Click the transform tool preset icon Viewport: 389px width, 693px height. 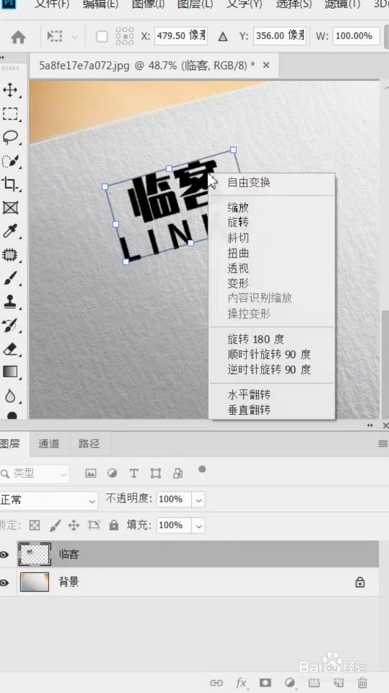(55, 37)
